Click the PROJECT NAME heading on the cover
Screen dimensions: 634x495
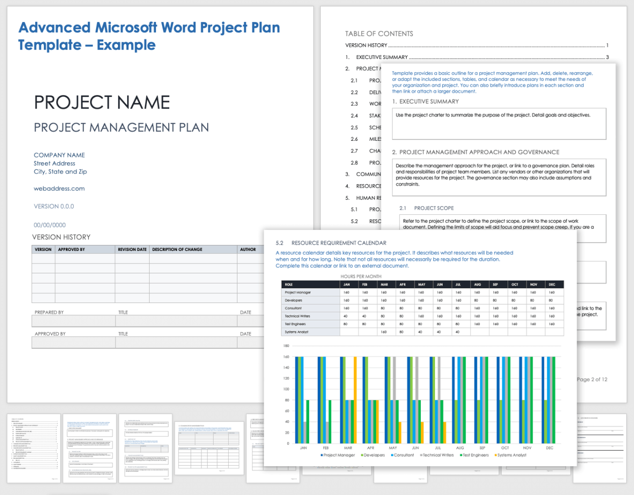tap(102, 102)
